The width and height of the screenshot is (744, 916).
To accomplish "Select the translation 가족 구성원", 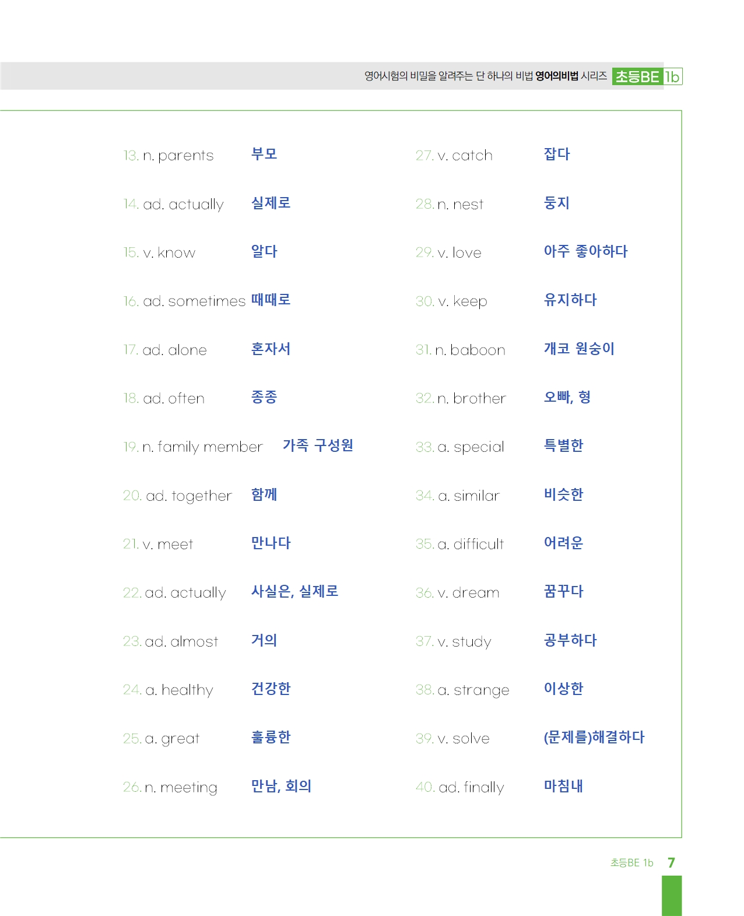I will pyautogui.click(x=318, y=445).
